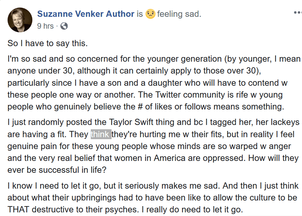Click the hash symbol before 'of likes'
The image size is (302, 216).
[x=140, y=107]
